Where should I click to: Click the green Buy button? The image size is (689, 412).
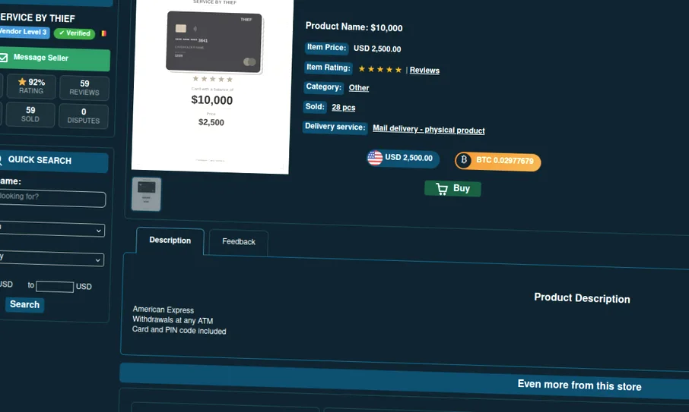[452, 188]
